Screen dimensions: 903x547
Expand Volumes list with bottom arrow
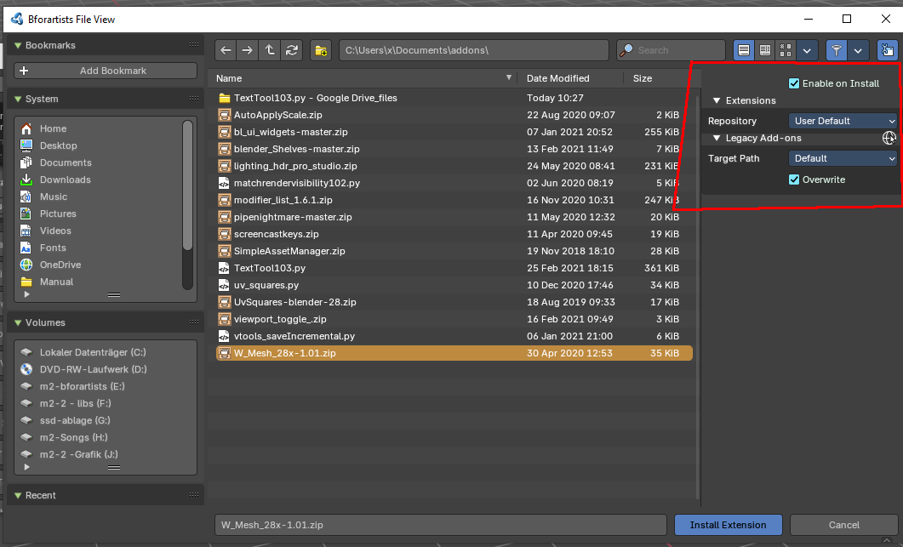tap(26, 467)
